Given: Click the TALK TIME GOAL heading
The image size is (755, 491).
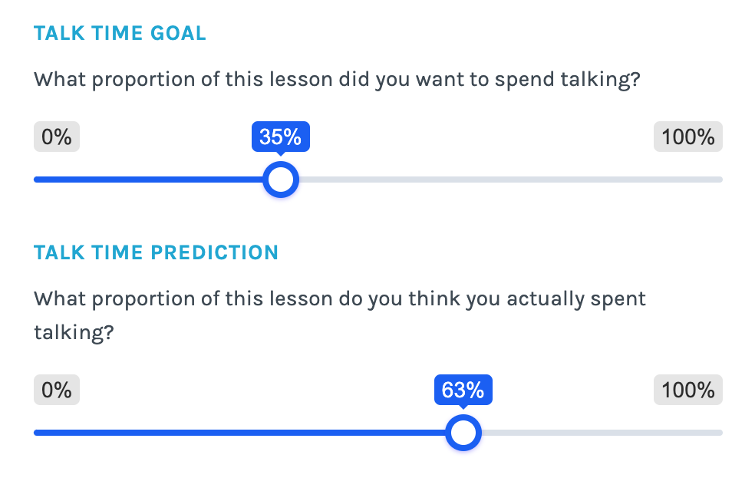Looking at the screenshot, I should 120,33.
